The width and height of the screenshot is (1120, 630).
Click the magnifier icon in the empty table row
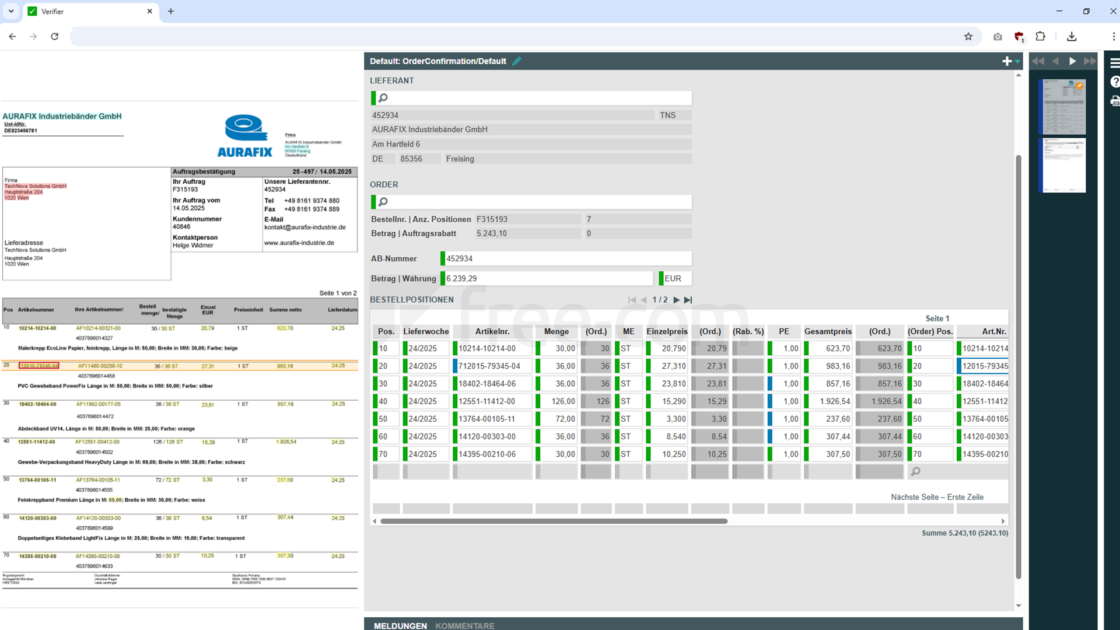tap(916, 471)
